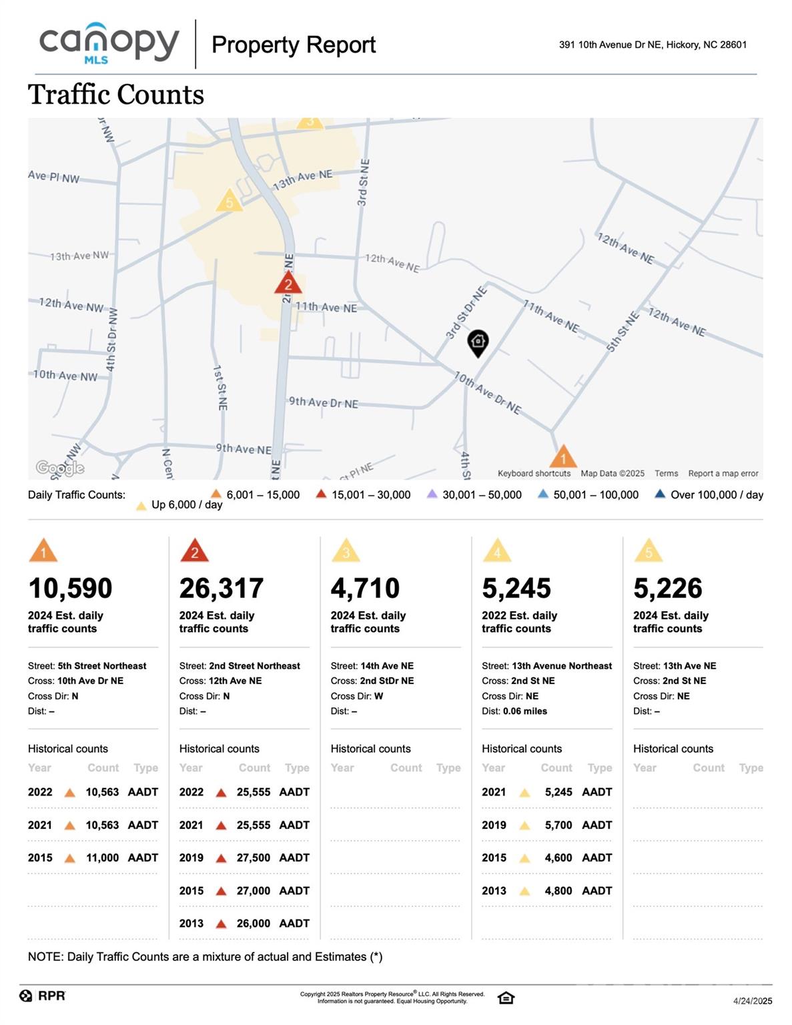Click the 15,001 – 30,000 red legend triangle
The image size is (792, 1025).
pyautogui.click(x=321, y=494)
